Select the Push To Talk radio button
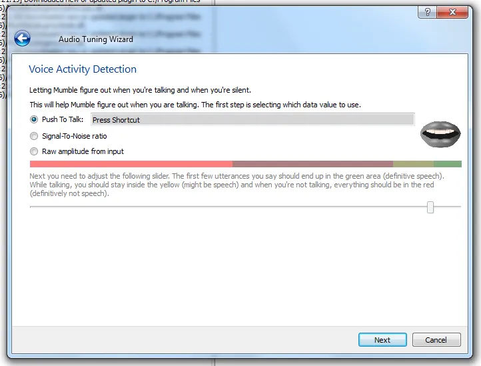The width and height of the screenshot is (481, 366). click(34, 119)
